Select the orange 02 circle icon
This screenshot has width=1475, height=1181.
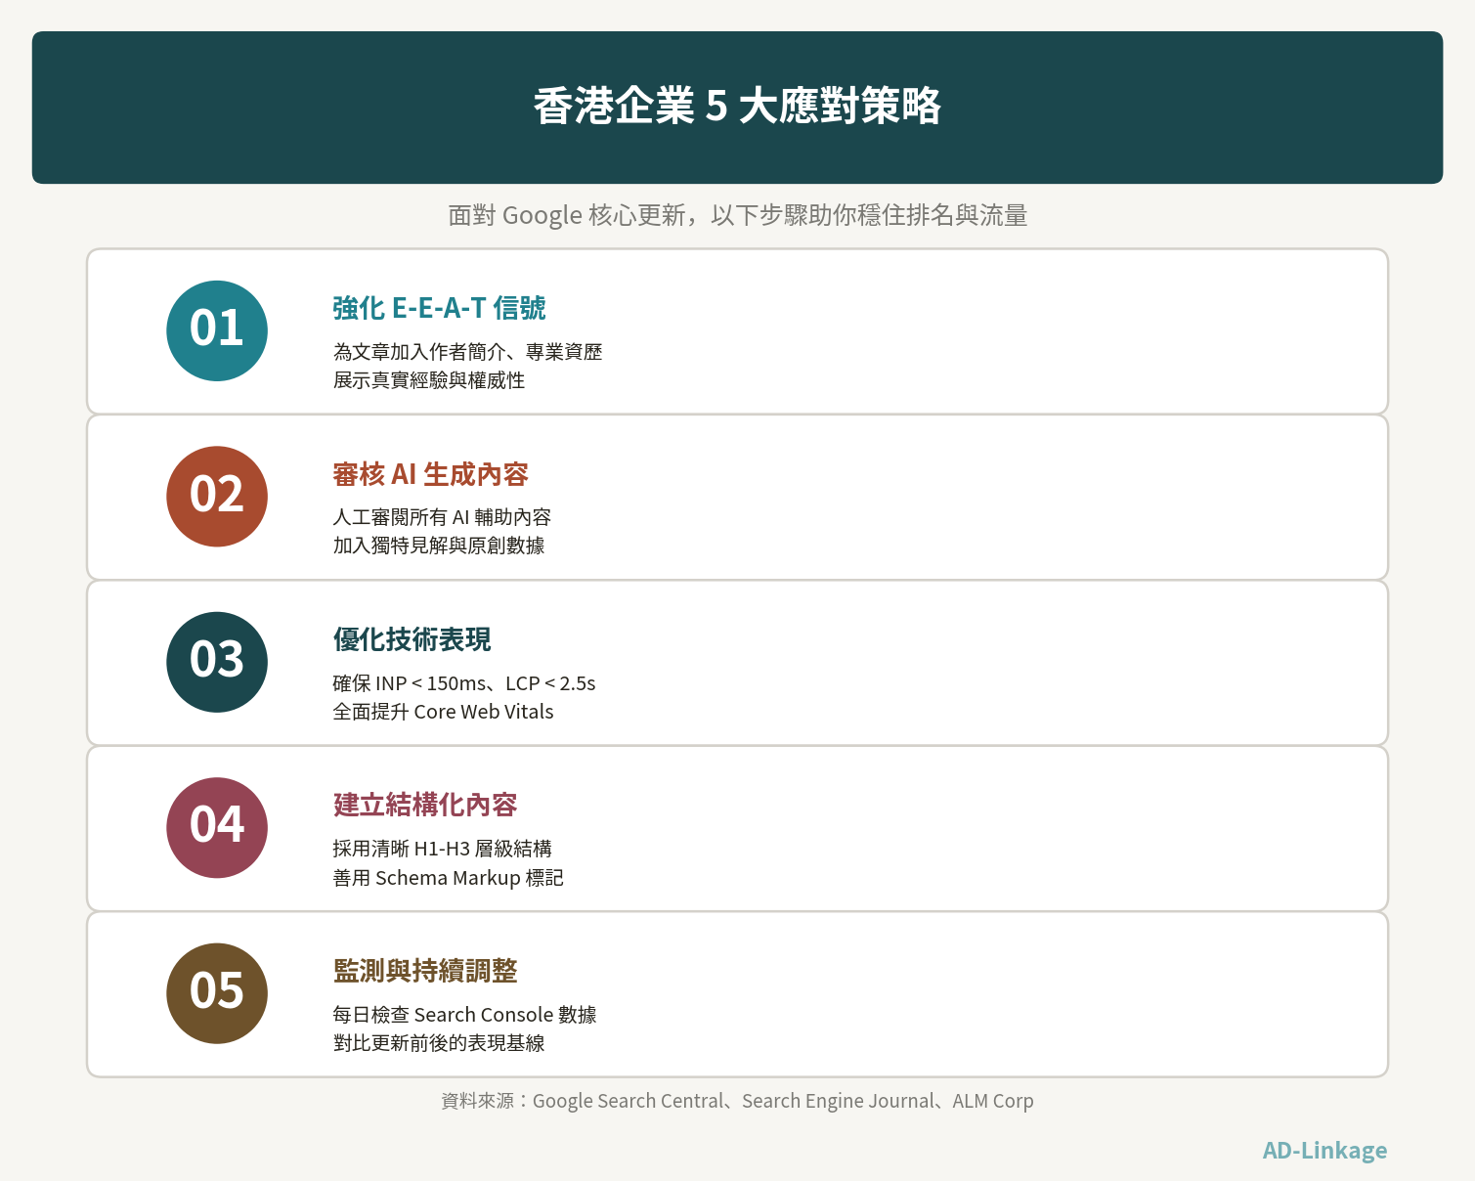(x=217, y=496)
